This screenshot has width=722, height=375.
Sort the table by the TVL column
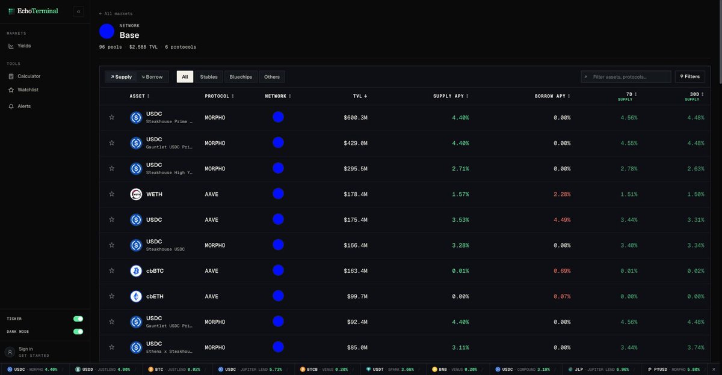pos(360,96)
